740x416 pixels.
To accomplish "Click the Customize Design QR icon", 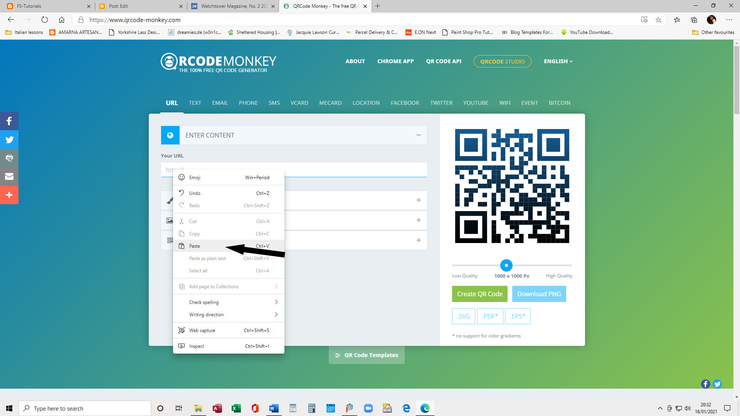I will pos(170,240).
